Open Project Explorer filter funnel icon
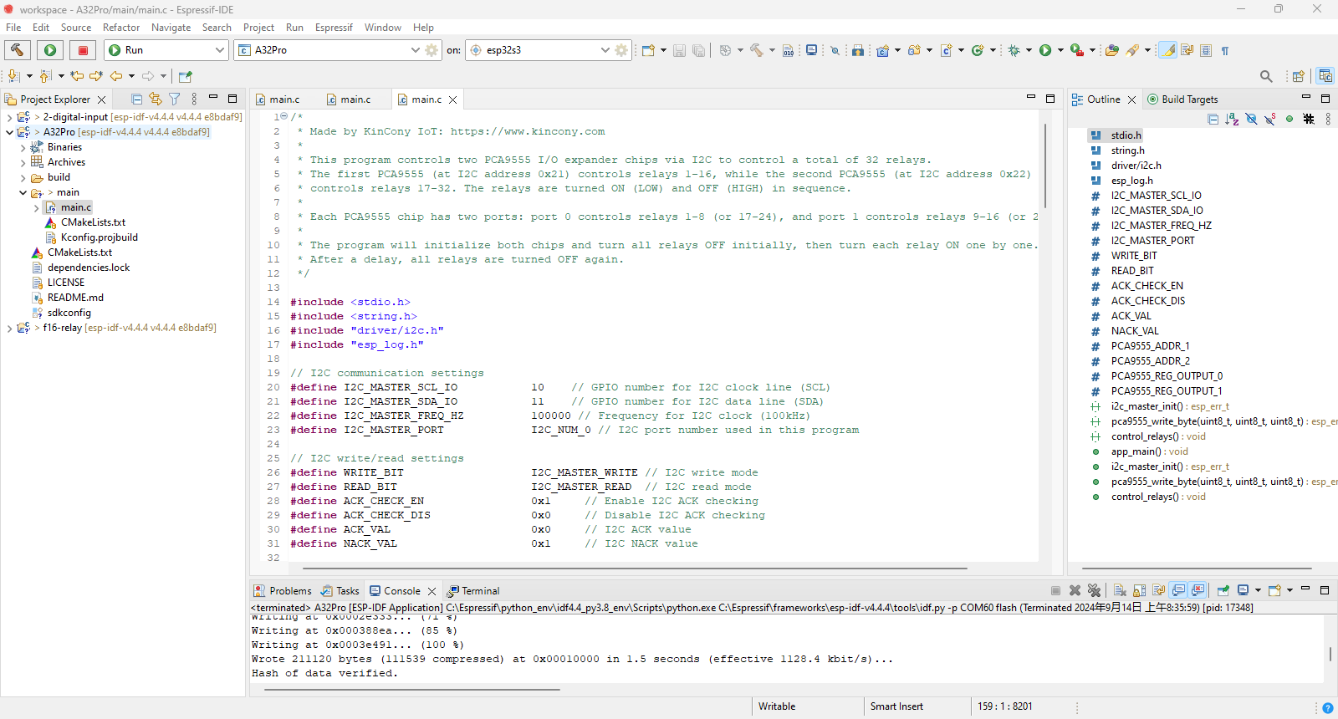Image resolution: width=1338 pixels, height=719 pixels. pyautogui.click(x=174, y=99)
